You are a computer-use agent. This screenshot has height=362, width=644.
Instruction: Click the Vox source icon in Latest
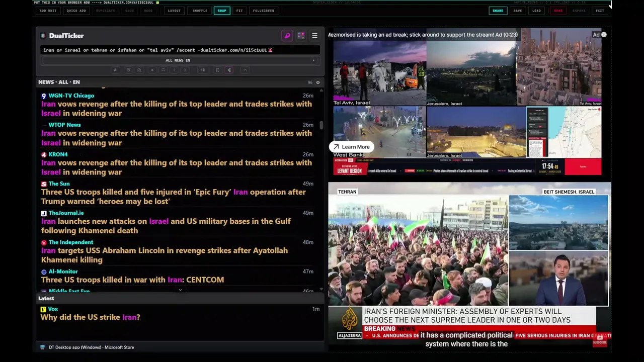[x=43, y=309]
